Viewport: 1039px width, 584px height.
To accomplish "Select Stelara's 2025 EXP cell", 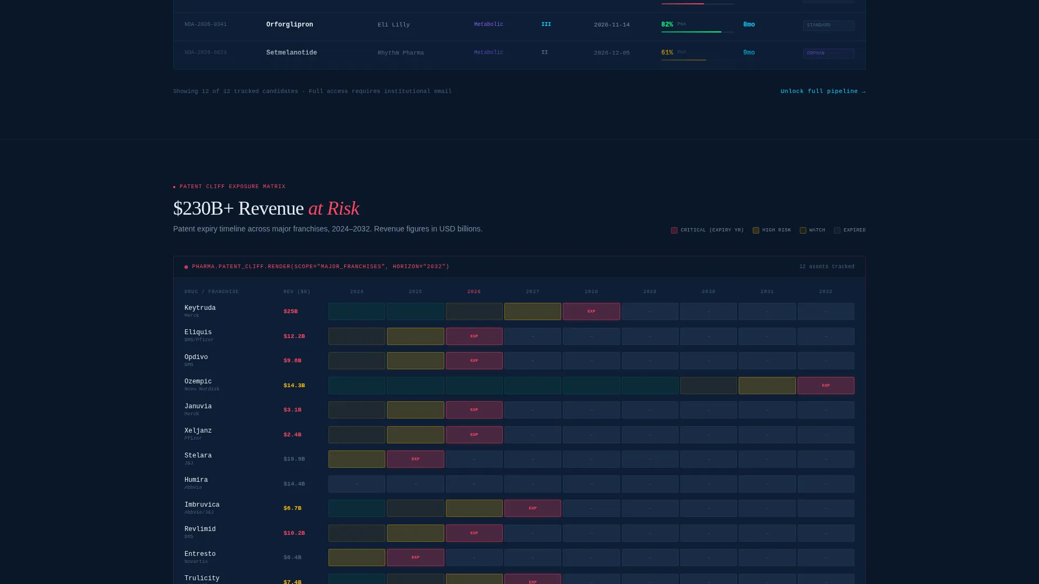I will click(416, 459).
